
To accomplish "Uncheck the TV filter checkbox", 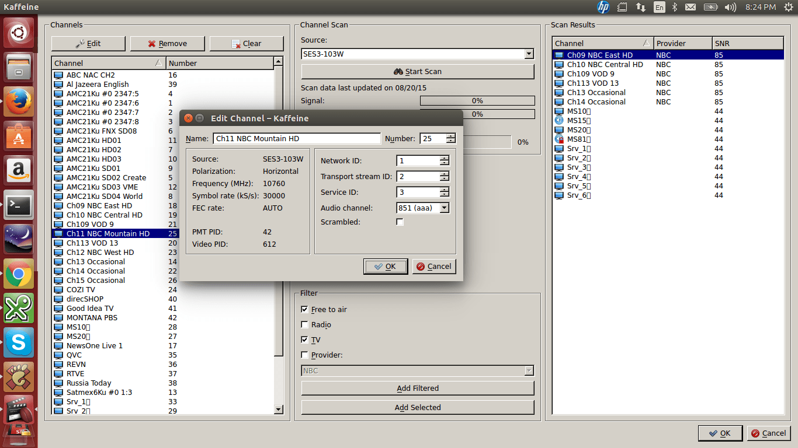I will [x=304, y=340].
